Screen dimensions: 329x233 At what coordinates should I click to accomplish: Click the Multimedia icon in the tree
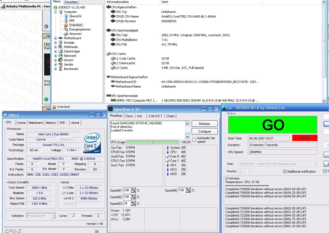click(61, 47)
